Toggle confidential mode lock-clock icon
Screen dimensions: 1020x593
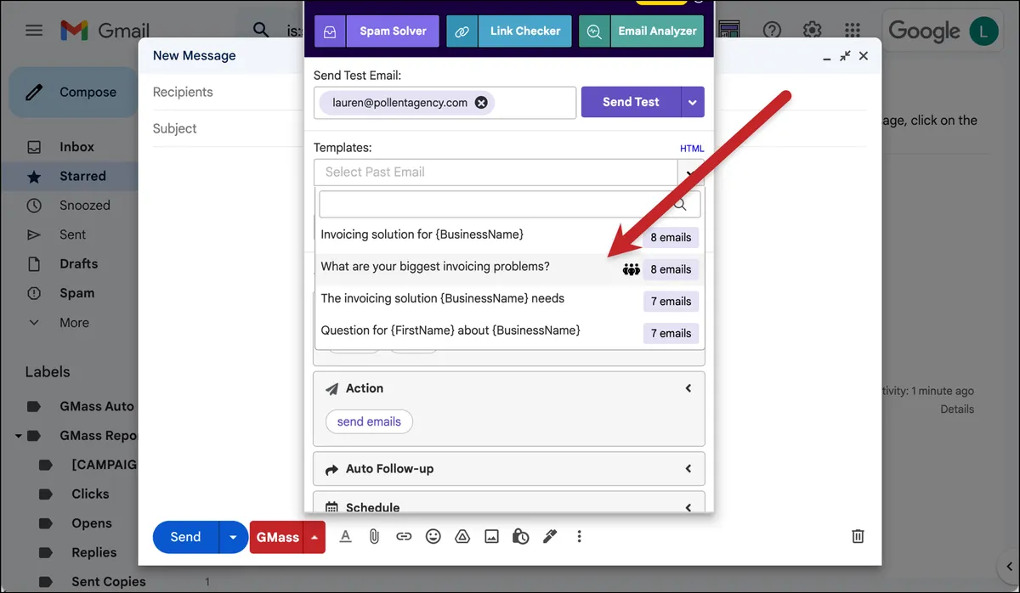(x=521, y=536)
